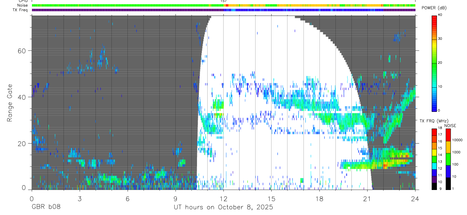
Task: Click the orange 1000–10000 swatch in NOISE legend
Action: (x=448, y=147)
